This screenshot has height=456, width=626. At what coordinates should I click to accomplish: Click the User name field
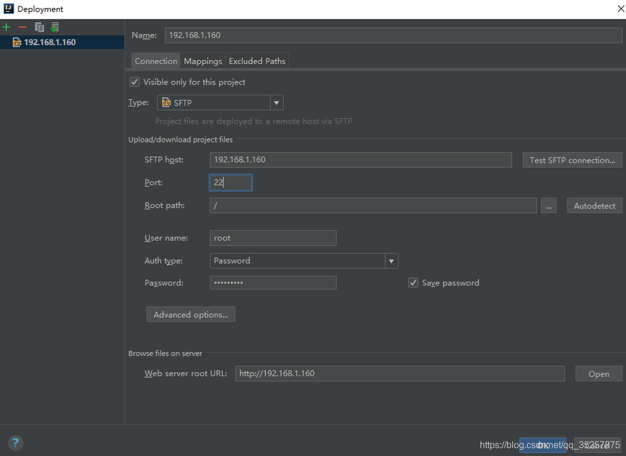[x=273, y=238]
